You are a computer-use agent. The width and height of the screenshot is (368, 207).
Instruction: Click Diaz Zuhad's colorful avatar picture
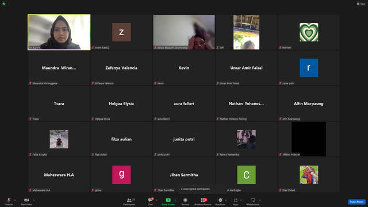[x=309, y=175]
